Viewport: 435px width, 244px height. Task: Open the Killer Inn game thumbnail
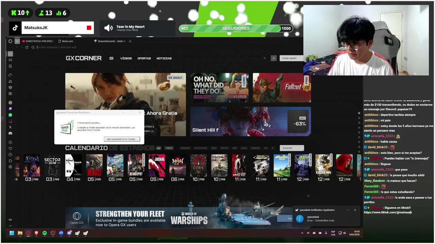click(324, 166)
